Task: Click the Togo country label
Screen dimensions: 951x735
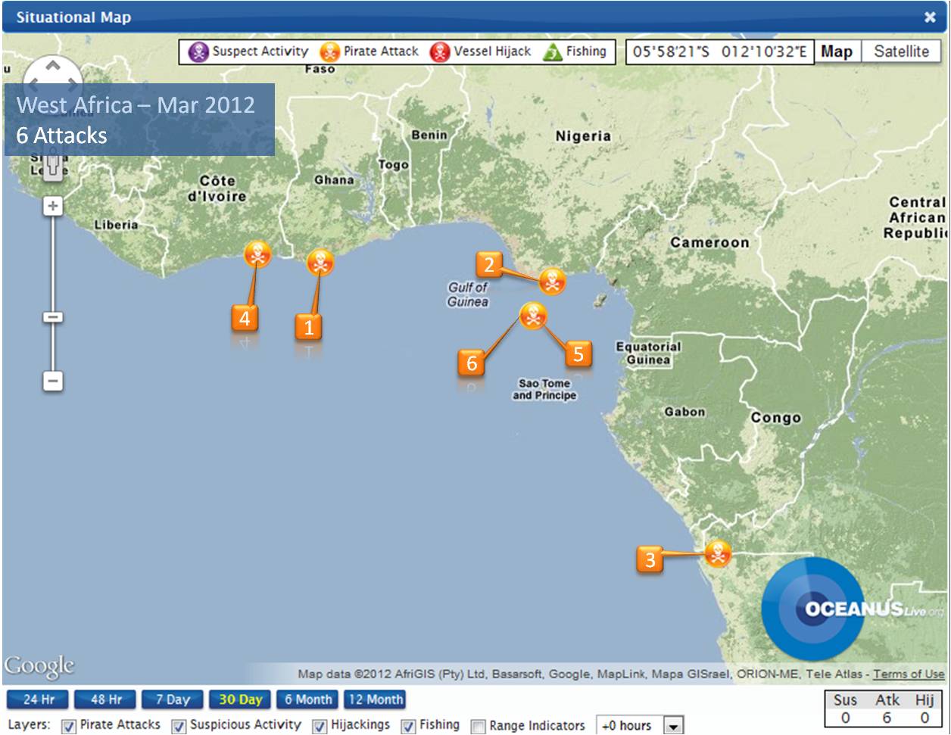Action: tap(393, 164)
